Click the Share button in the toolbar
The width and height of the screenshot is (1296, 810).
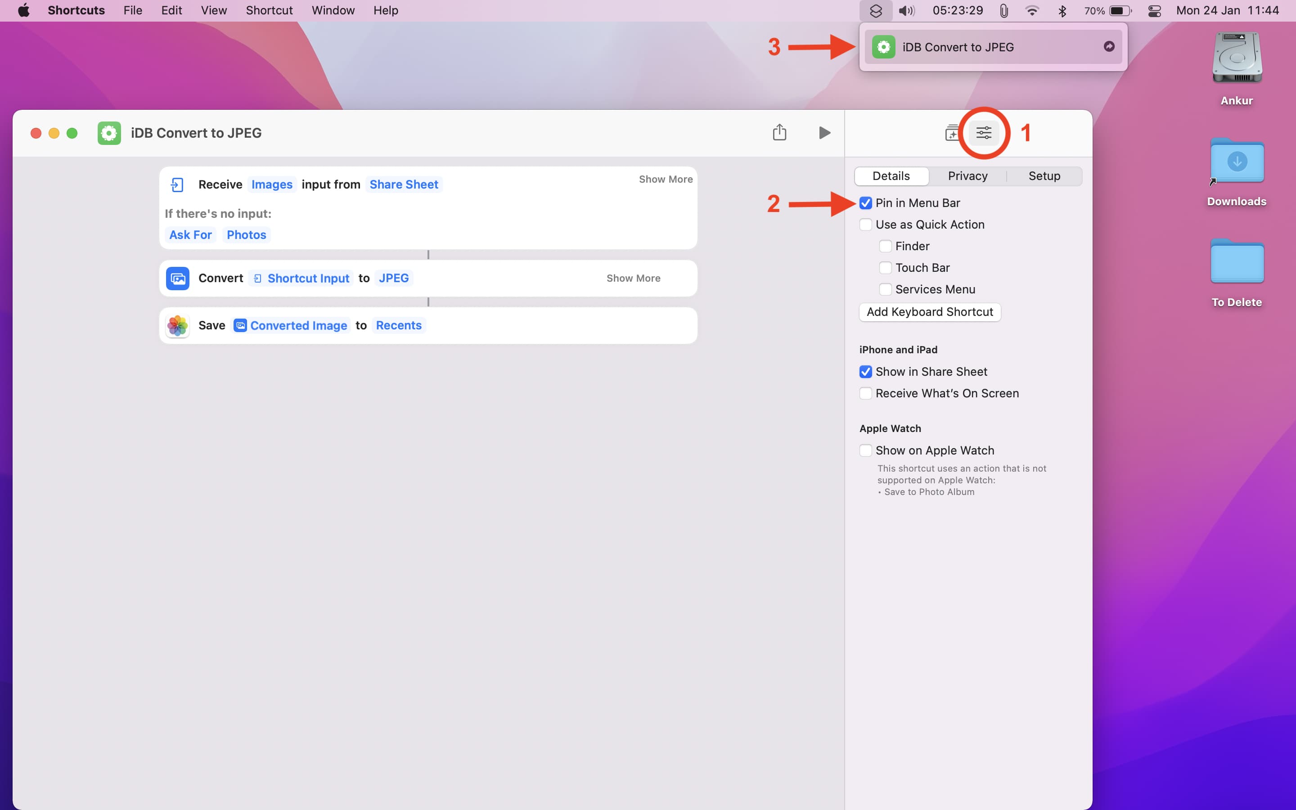[x=779, y=132]
